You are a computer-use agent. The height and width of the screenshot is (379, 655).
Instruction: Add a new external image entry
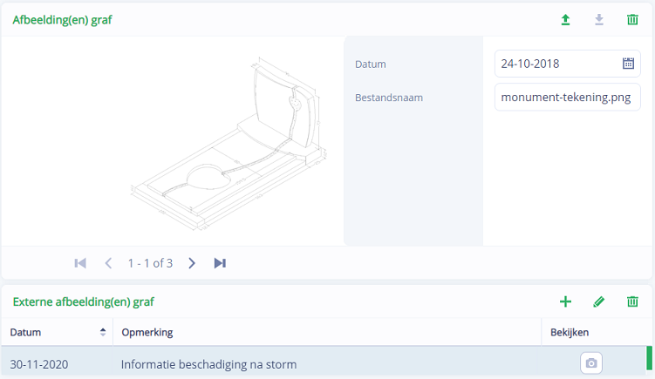[x=565, y=301]
